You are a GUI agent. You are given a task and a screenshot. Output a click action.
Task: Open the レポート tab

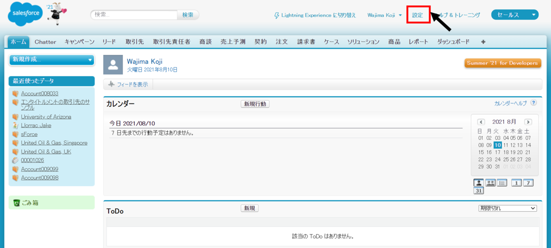[418, 42]
